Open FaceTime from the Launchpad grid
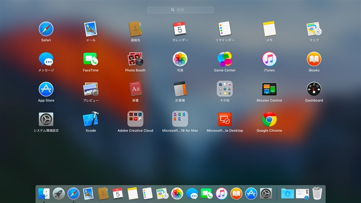361x203 pixels. point(90,59)
